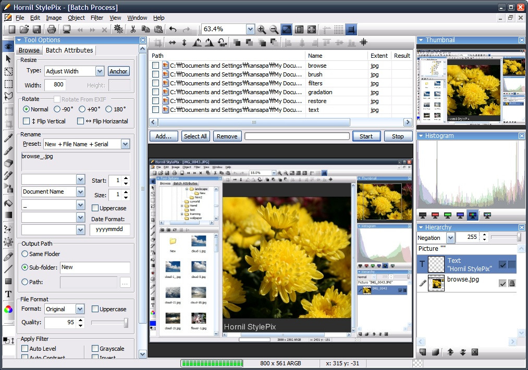
Task: Check the box for the brush file row
Action: pyautogui.click(x=155, y=74)
